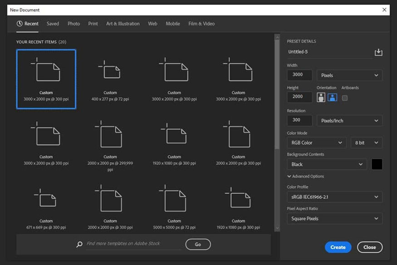Viewport: 397px width, 265px height.
Task: Open the Pixels/Inch resolution units dropdown
Action: tap(349, 121)
